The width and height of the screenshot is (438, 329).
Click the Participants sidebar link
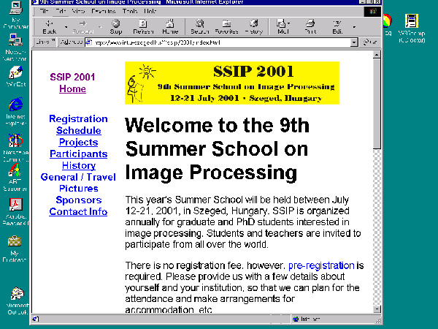coord(78,154)
